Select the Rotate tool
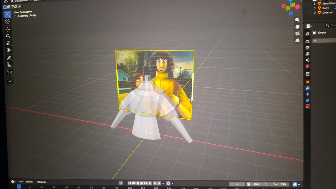Viewport: 336px width, 189px height. tap(8, 36)
